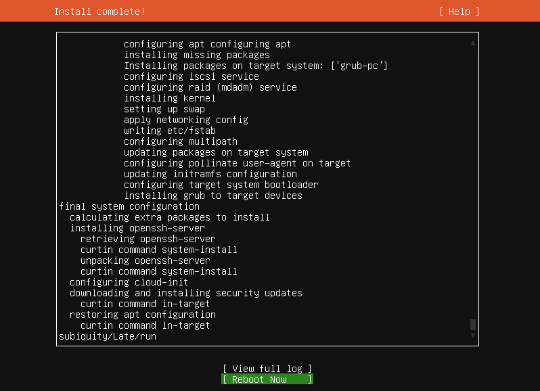540x391 pixels.
Task: Click the scrollbar up arrow
Action: tap(473, 43)
